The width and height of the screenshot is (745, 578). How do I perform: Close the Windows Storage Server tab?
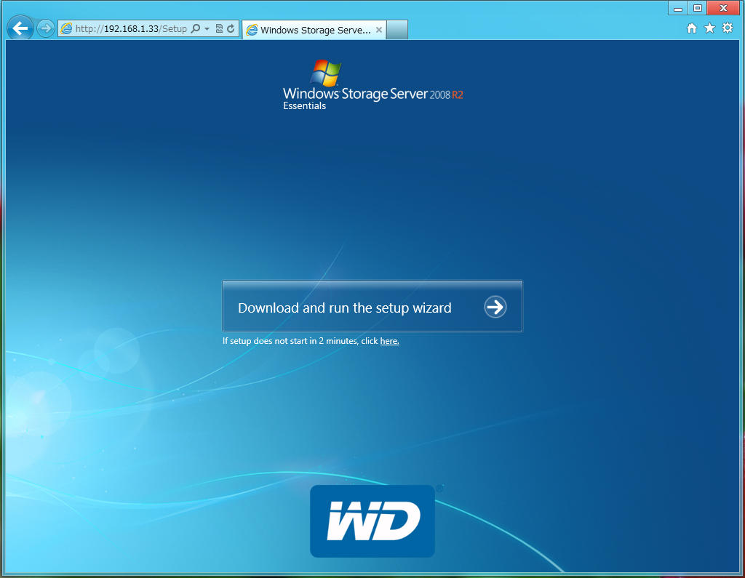(x=378, y=30)
